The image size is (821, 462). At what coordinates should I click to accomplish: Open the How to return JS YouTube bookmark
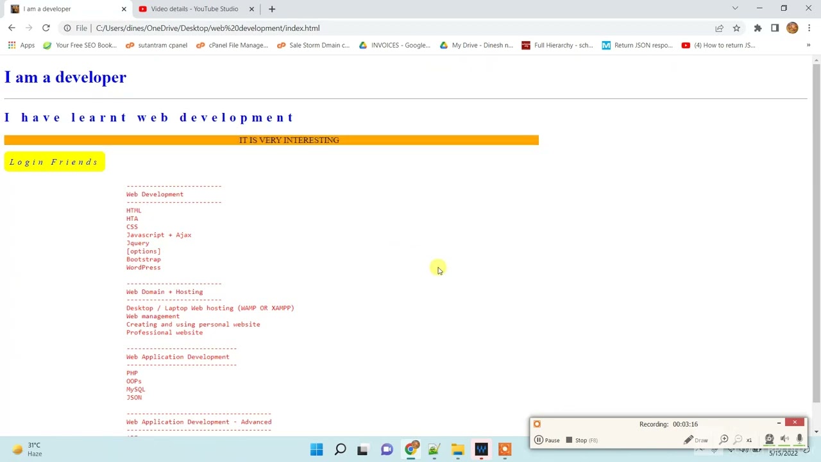click(718, 45)
